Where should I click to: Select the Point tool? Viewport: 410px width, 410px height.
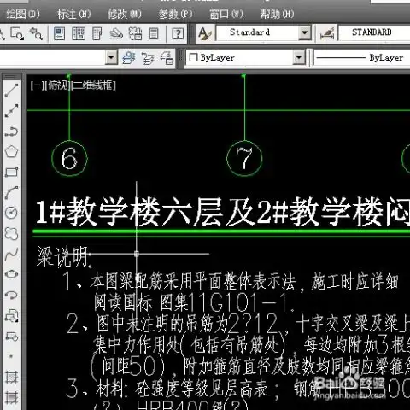click(x=12, y=356)
